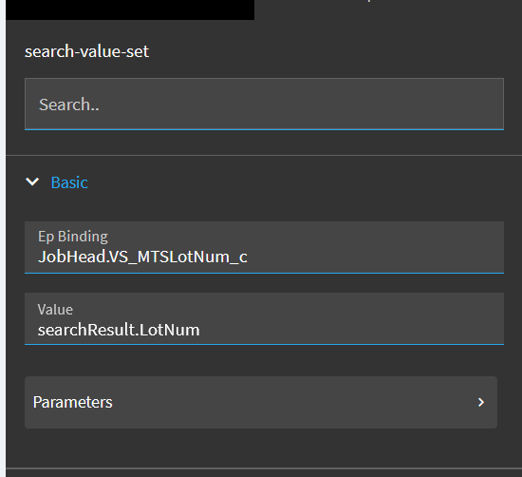Select the Basic section header text
Image resolution: width=522 pixels, height=477 pixels.
69,182
